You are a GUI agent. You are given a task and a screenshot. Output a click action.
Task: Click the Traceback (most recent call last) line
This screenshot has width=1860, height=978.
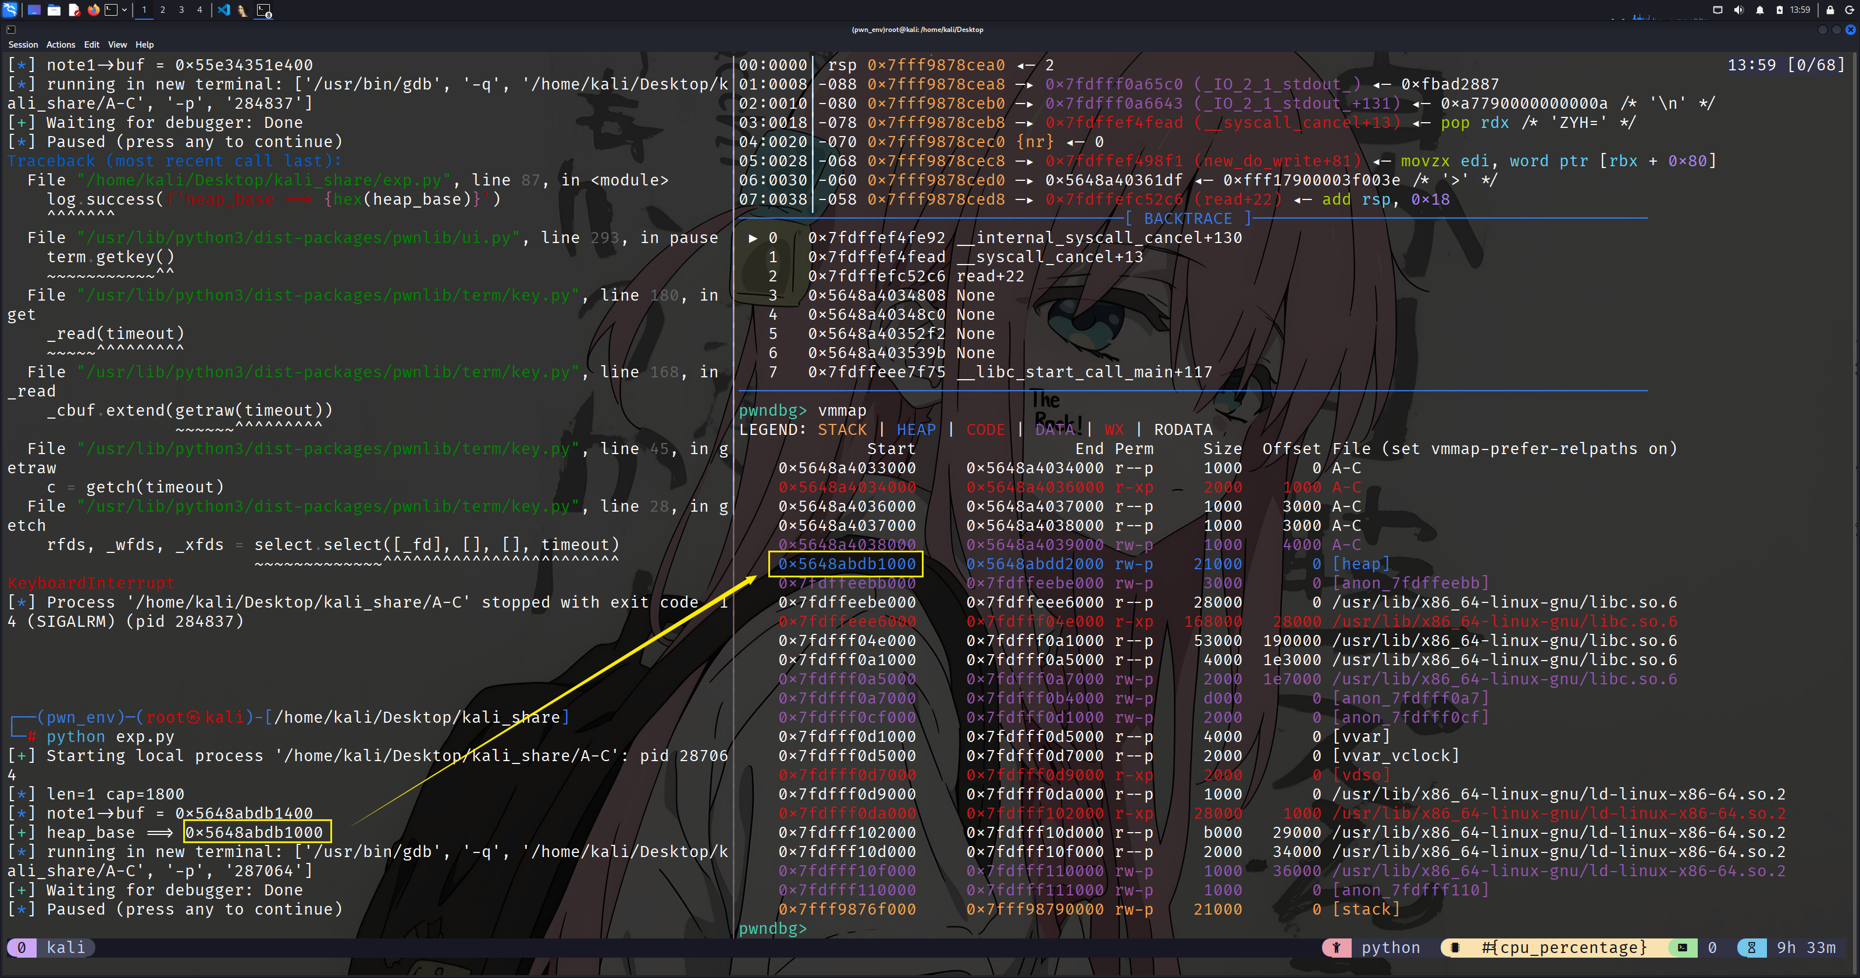(x=174, y=161)
